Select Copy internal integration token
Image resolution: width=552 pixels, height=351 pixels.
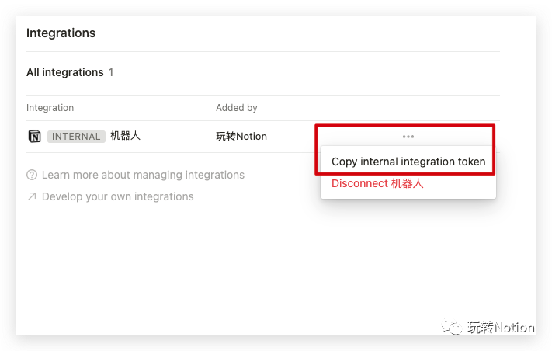(x=408, y=162)
